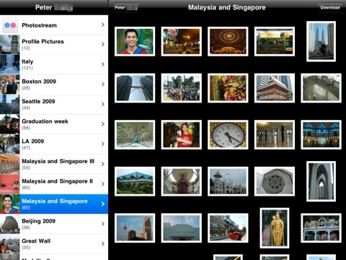
Task: Open the golden Murugan statue photo
Action: click(x=275, y=228)
